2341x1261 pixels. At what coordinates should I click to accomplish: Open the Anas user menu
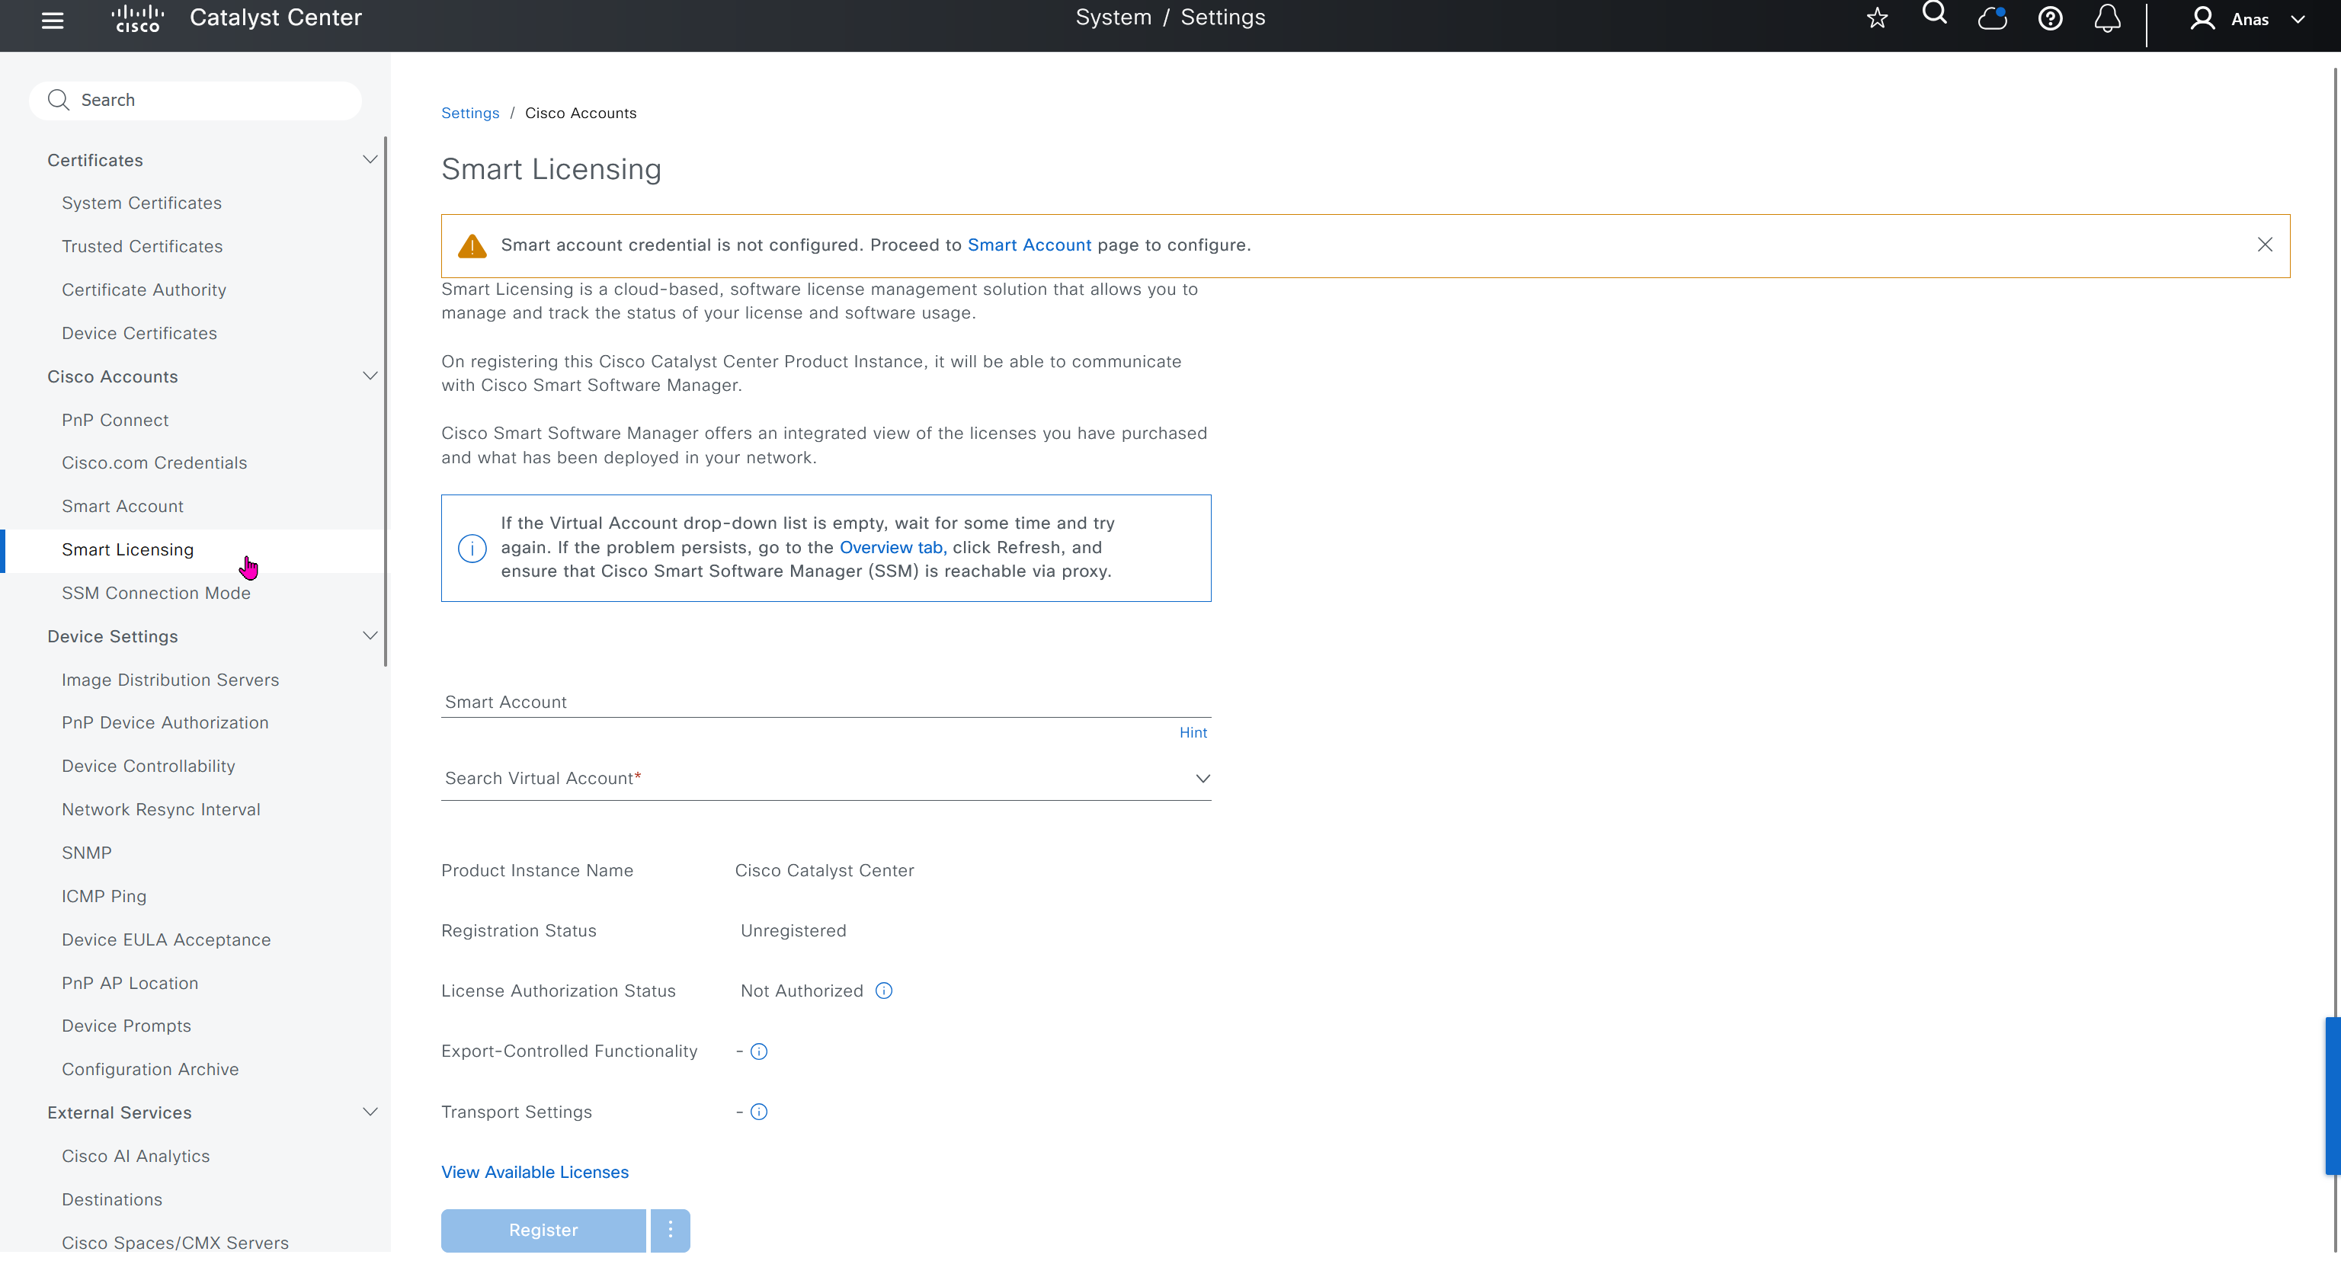tap(2248, 19)
